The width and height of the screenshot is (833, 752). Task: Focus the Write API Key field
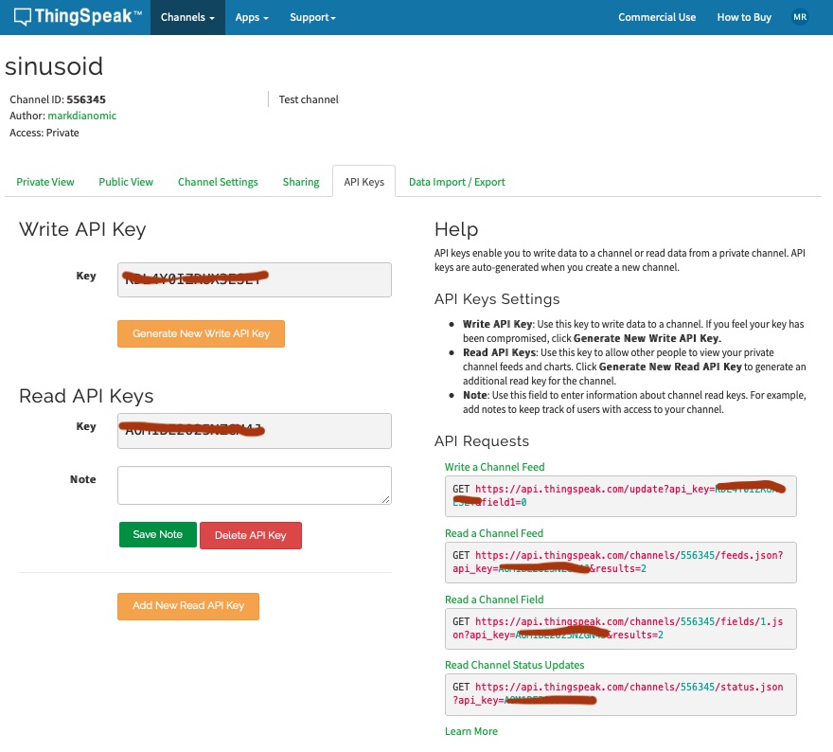(x=254, y=279)
